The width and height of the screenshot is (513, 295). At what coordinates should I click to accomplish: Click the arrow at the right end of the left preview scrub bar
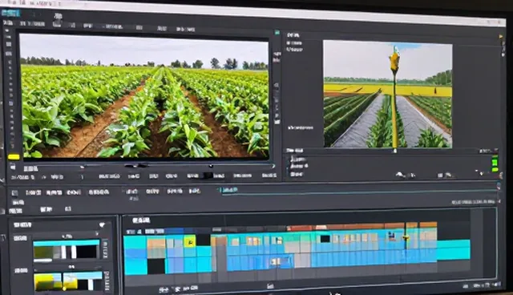coord(273,166)
